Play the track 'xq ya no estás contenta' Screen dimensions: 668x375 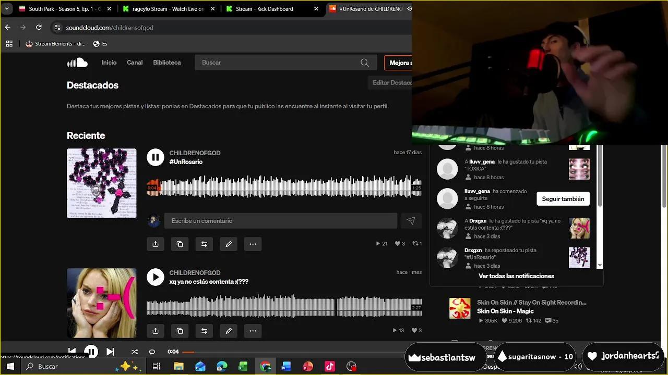coord(155,277)
